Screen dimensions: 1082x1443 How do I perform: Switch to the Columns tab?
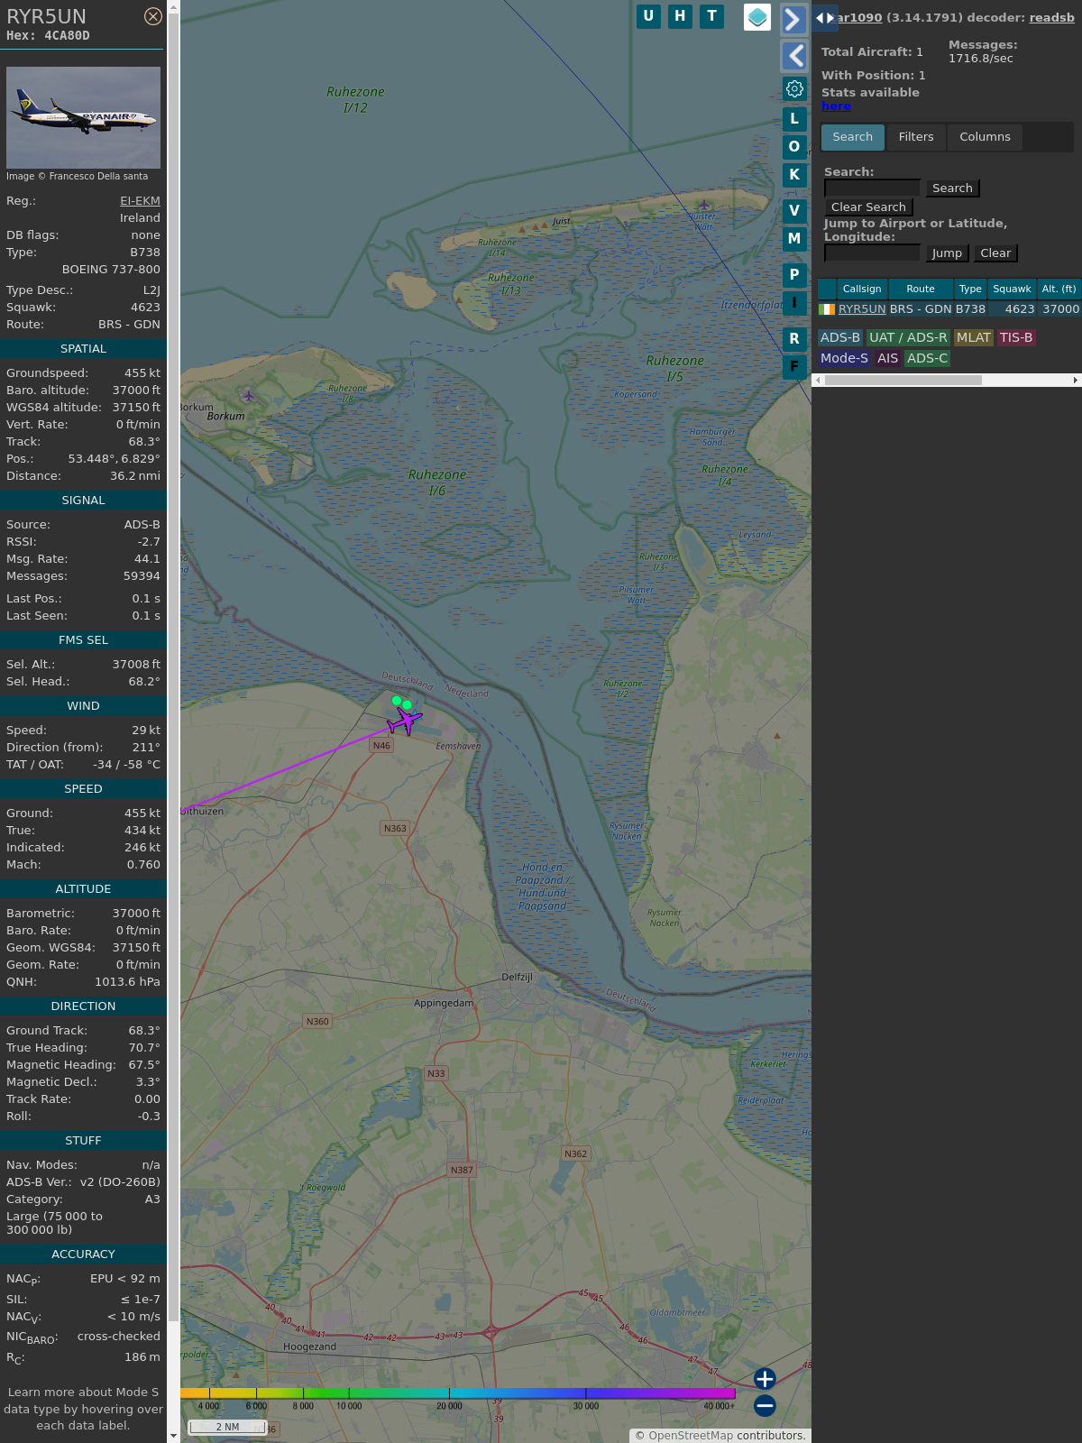point(985,137)
